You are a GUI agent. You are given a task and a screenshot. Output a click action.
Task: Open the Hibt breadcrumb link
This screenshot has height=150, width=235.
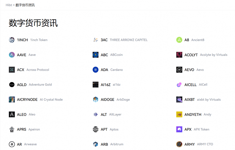point(9,5)
